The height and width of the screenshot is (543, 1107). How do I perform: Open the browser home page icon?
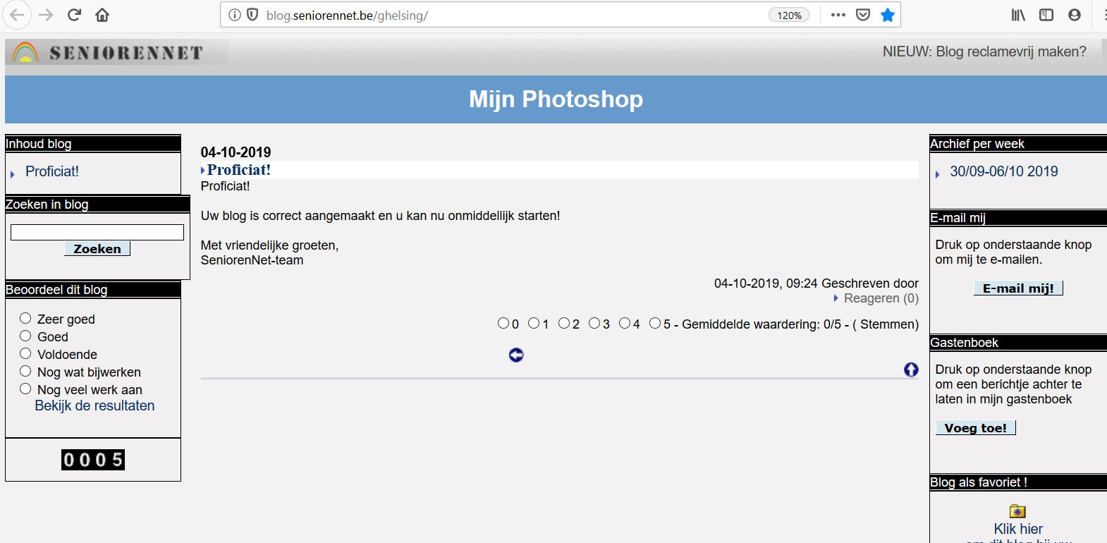click(x=102, y=15)
